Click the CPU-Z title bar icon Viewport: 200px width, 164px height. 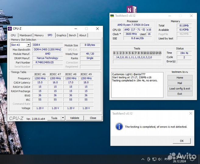pos(10,29)
